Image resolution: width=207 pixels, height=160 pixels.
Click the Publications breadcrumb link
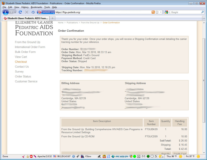click(72, 23)
